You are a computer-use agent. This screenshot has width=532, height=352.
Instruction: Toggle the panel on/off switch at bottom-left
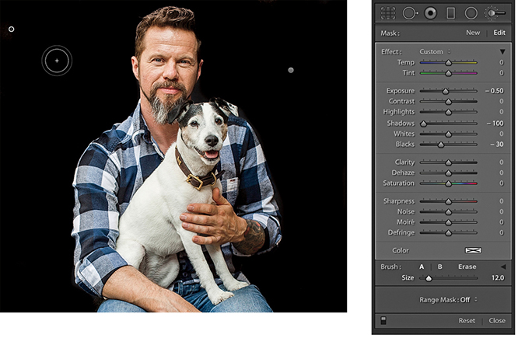tap(383, 320)
